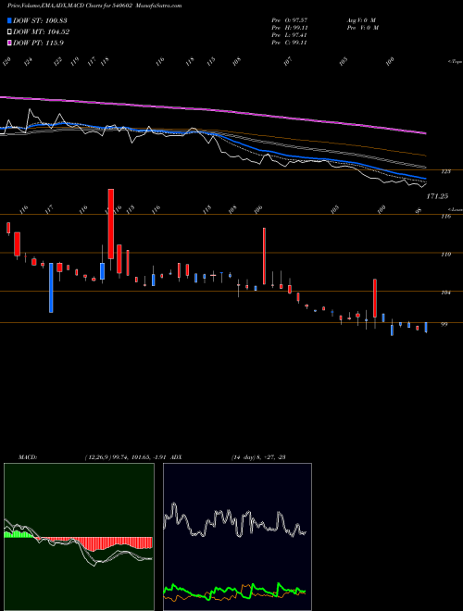The height and width of the screenshot is (611, 463).
Task: Open the dark blue ADX chart panel
Action: coord(237,537)
